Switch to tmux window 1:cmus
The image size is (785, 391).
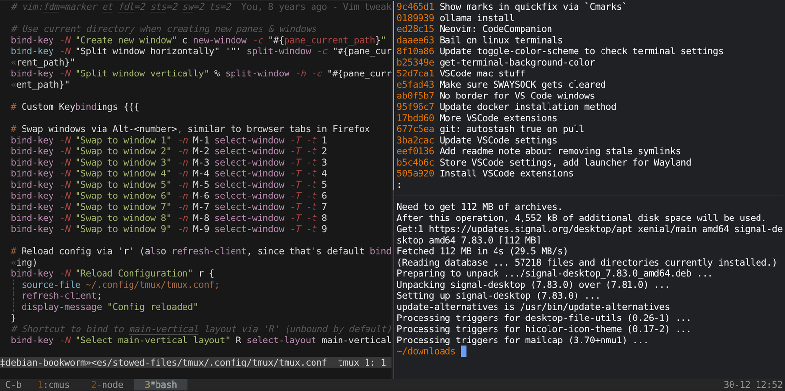[53, 385]
